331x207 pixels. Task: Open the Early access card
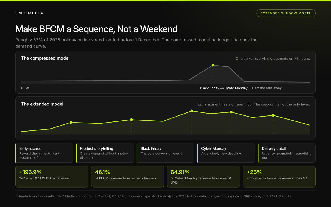click(x=44, y=153)
